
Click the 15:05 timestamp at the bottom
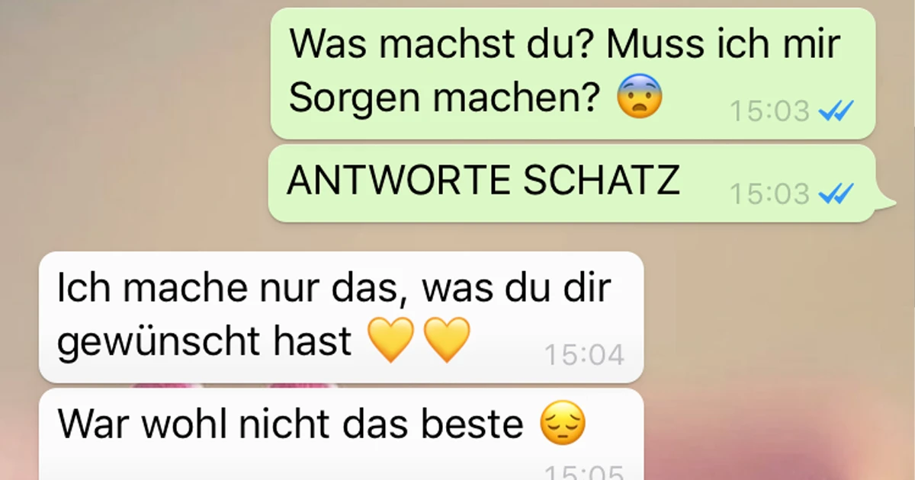pyautogui.click(x=584, y=472)
